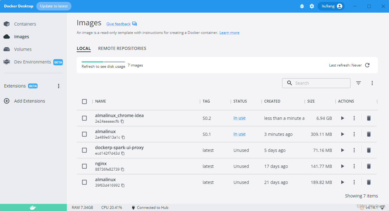Image resolution: width=389 pixels, height=211 pixels.
Task: Delete the nginx image
Action: 369,166
